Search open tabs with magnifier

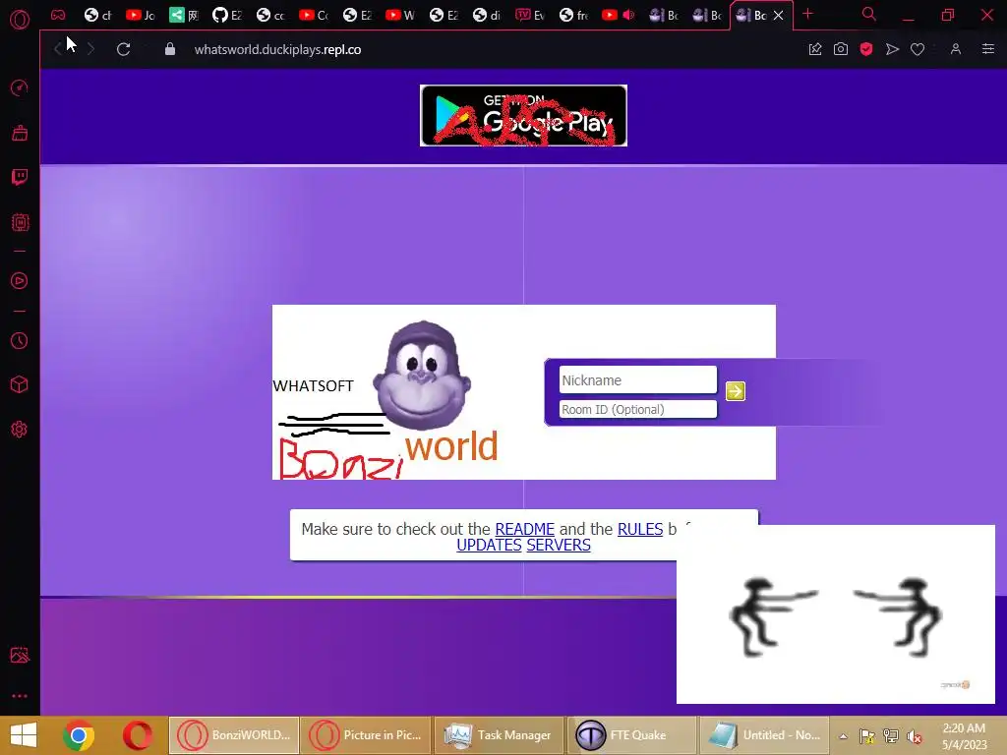coord(869,14)
